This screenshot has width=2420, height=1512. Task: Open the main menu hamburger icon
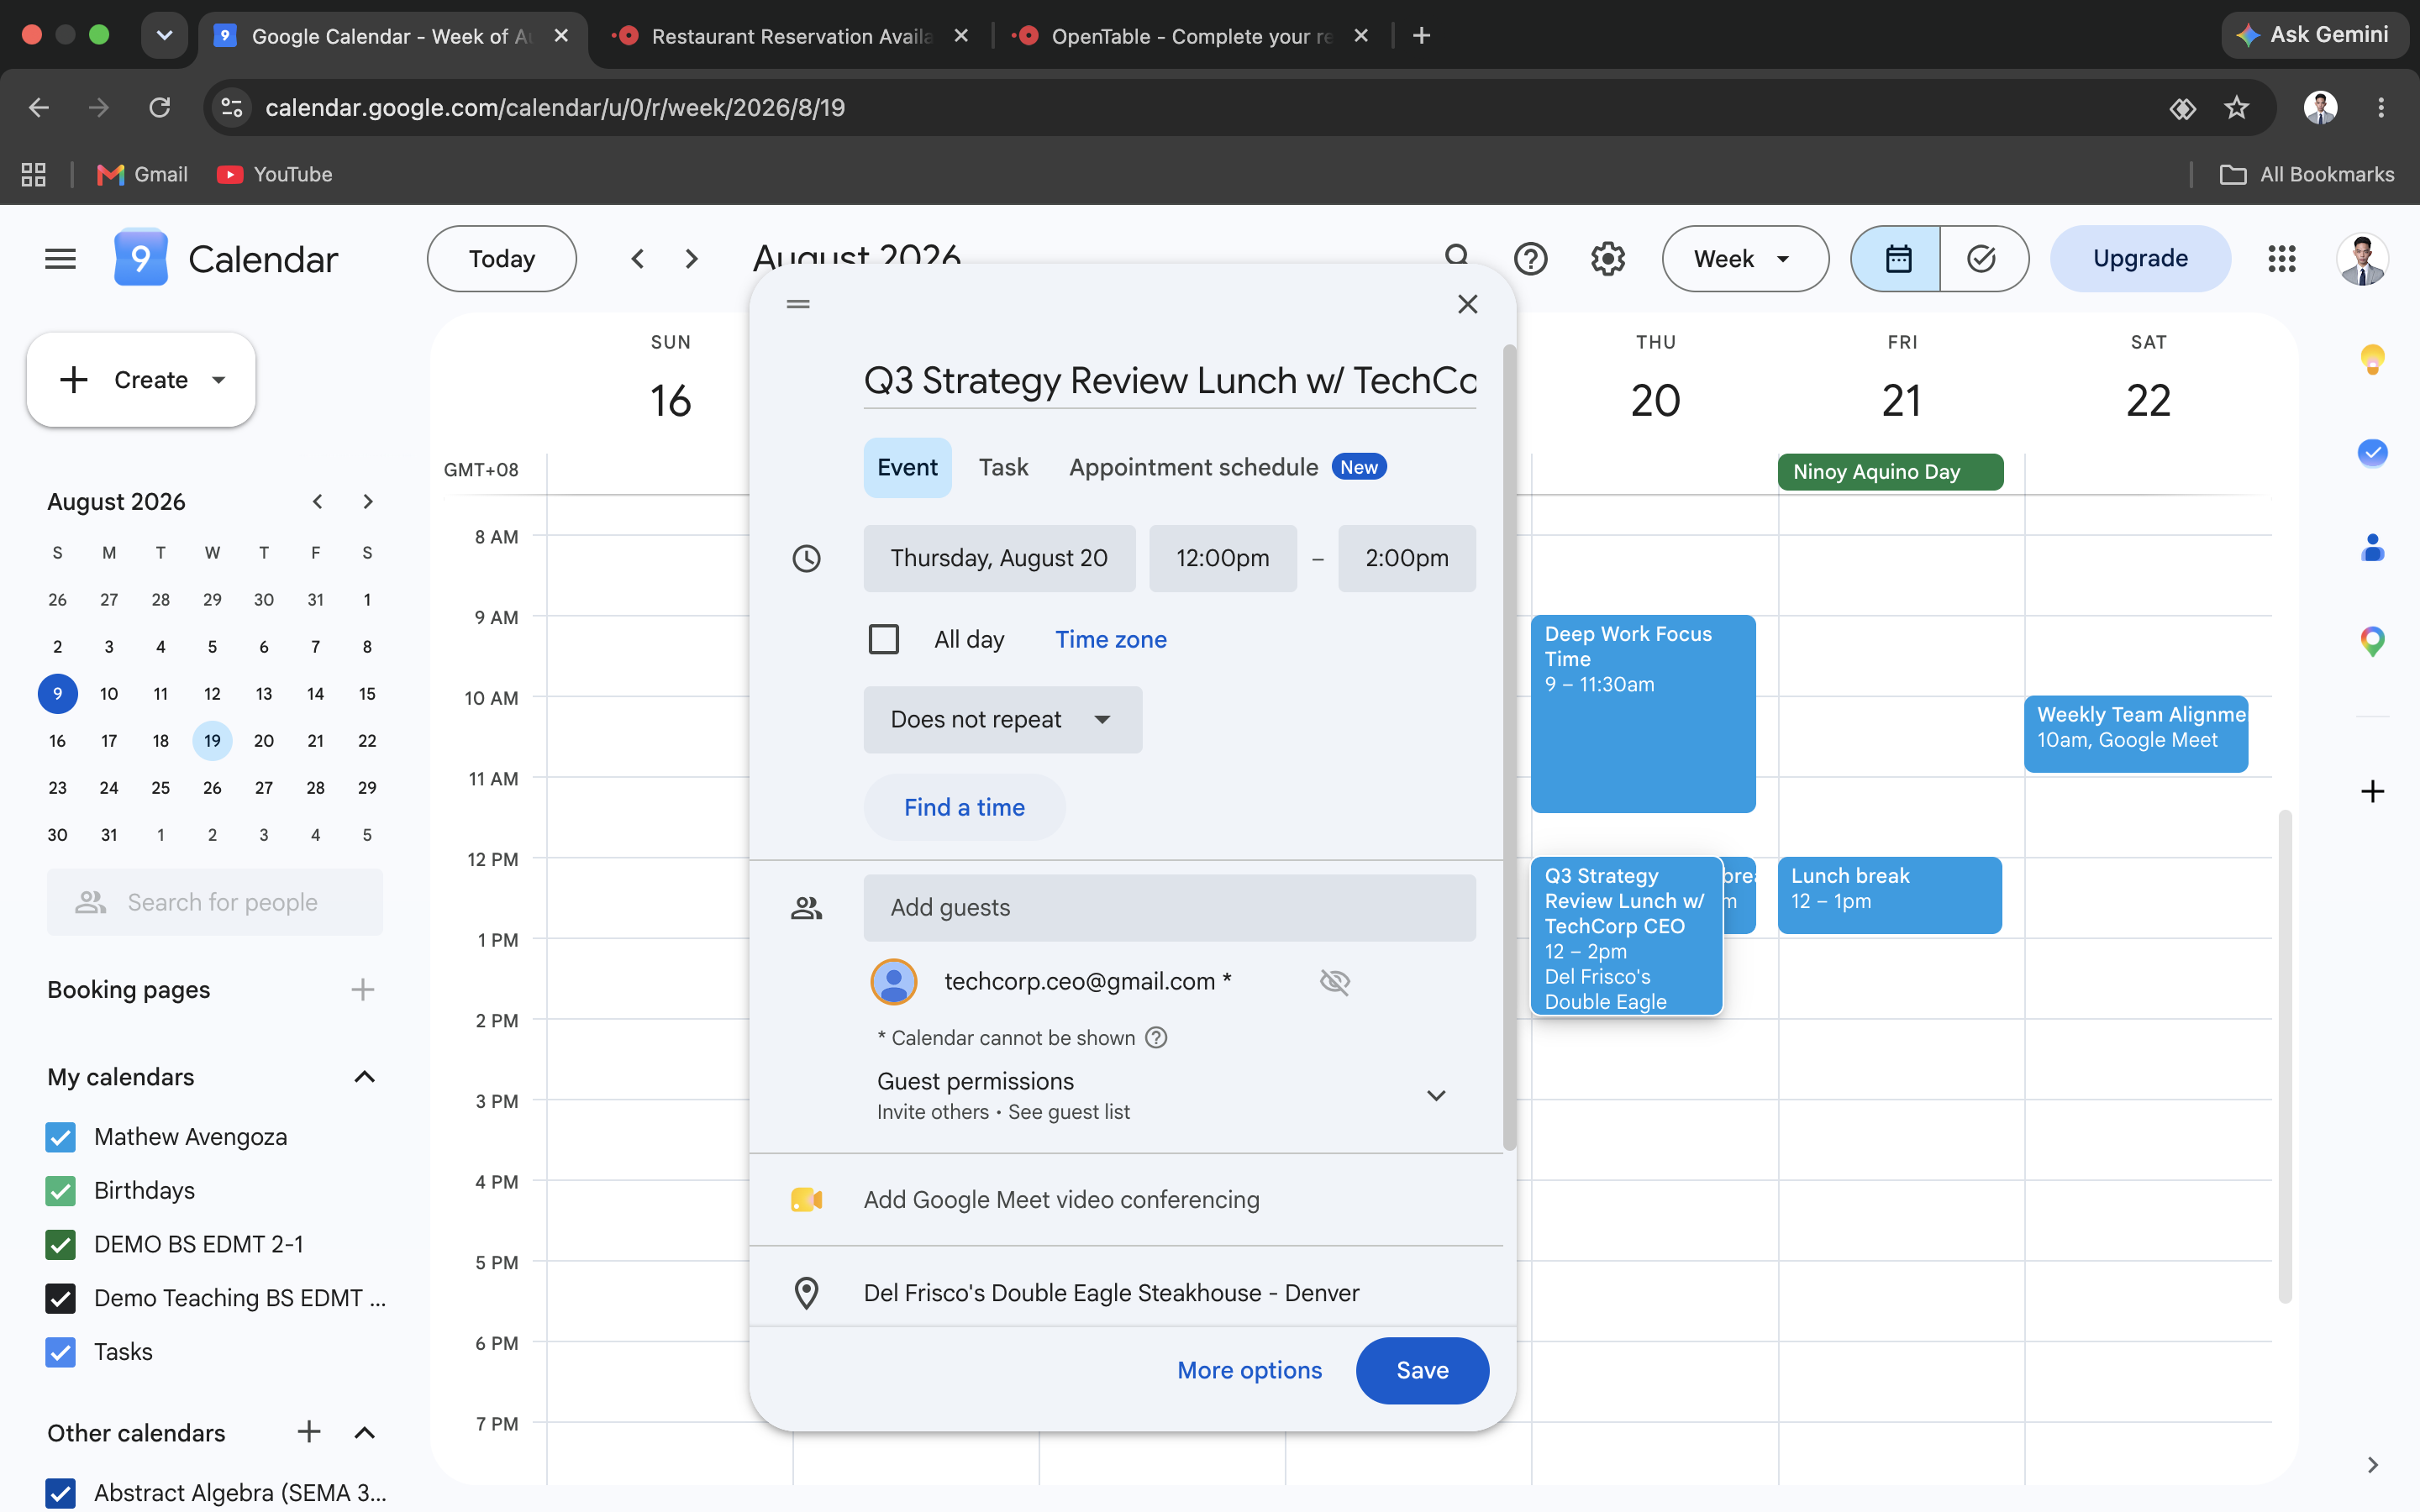tap(60, 259)
